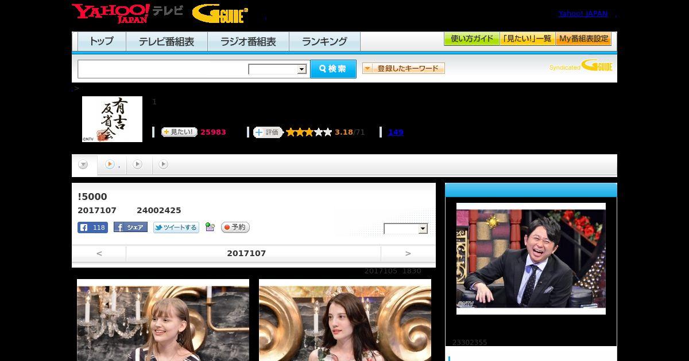Open the dark-haired woman photo thumbnail
Image resolution: width=689 pixels, height=361 pixels.
pyautogui.click(x=345, y=320)
